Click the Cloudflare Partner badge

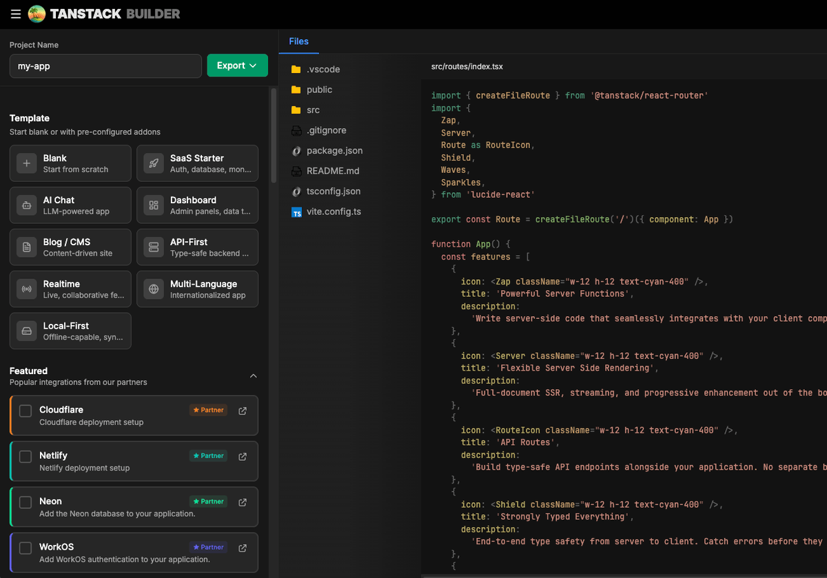click(208, 410)
